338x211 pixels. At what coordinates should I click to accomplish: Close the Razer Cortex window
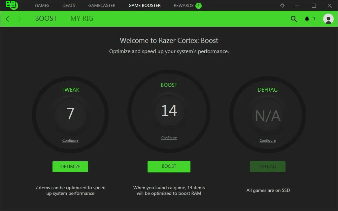click(330, 6)
